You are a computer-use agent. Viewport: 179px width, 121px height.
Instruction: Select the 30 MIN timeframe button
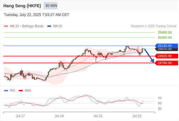point(50,5)
